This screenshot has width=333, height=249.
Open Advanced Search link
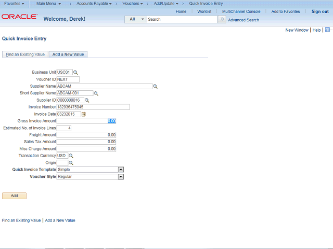click(x=244, y=20)
